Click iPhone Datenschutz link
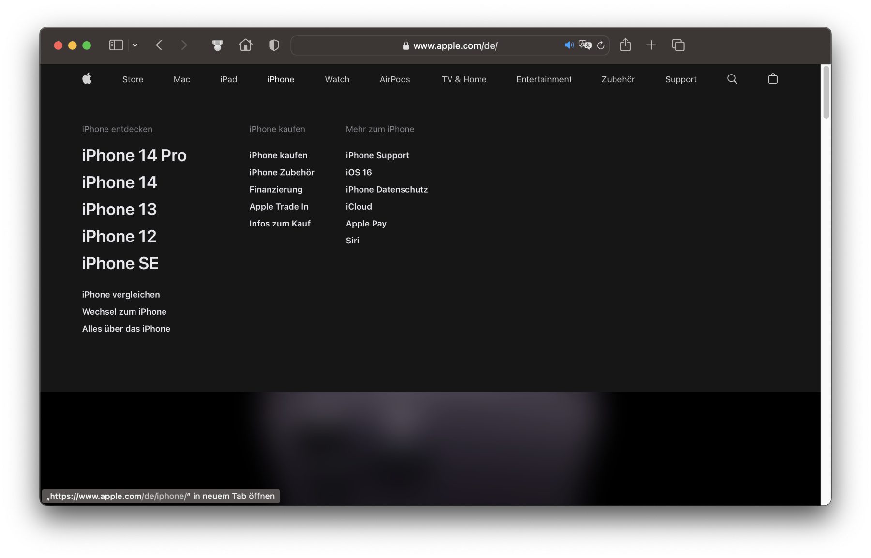The image size is (871, 558). point(387,189)
